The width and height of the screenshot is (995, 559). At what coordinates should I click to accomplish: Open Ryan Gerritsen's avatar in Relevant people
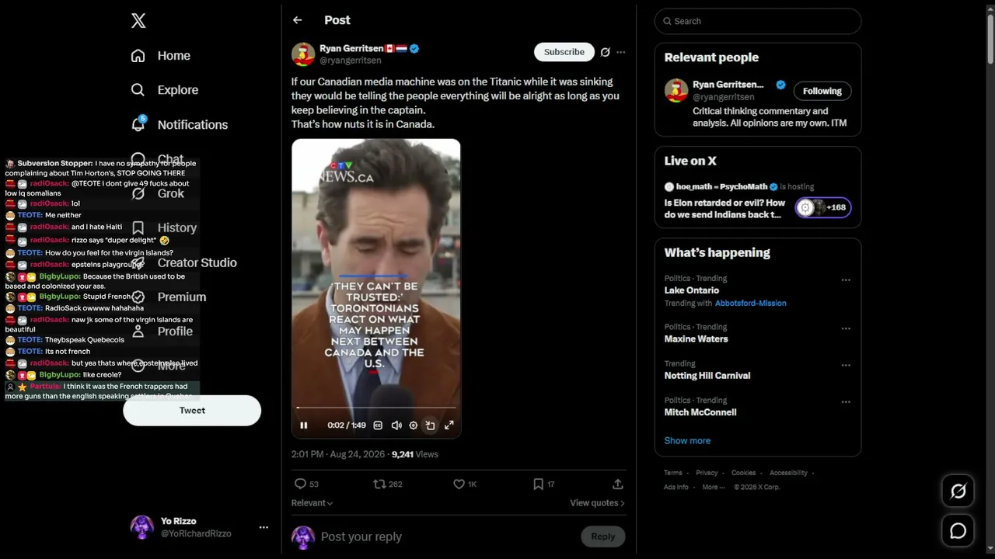[x=676, y=90]
